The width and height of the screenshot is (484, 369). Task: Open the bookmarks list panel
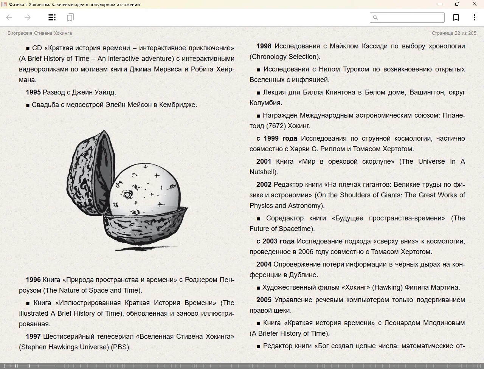coord(70,17)
